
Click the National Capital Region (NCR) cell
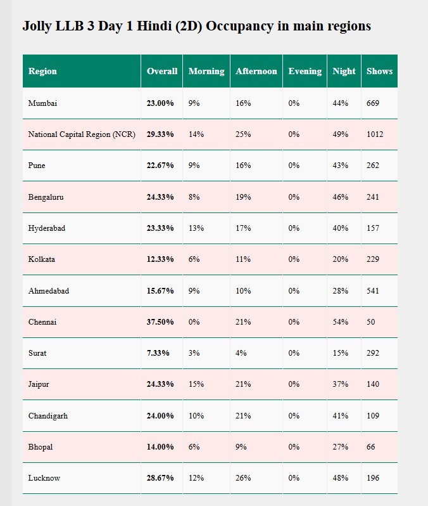(x=82, y=134)
